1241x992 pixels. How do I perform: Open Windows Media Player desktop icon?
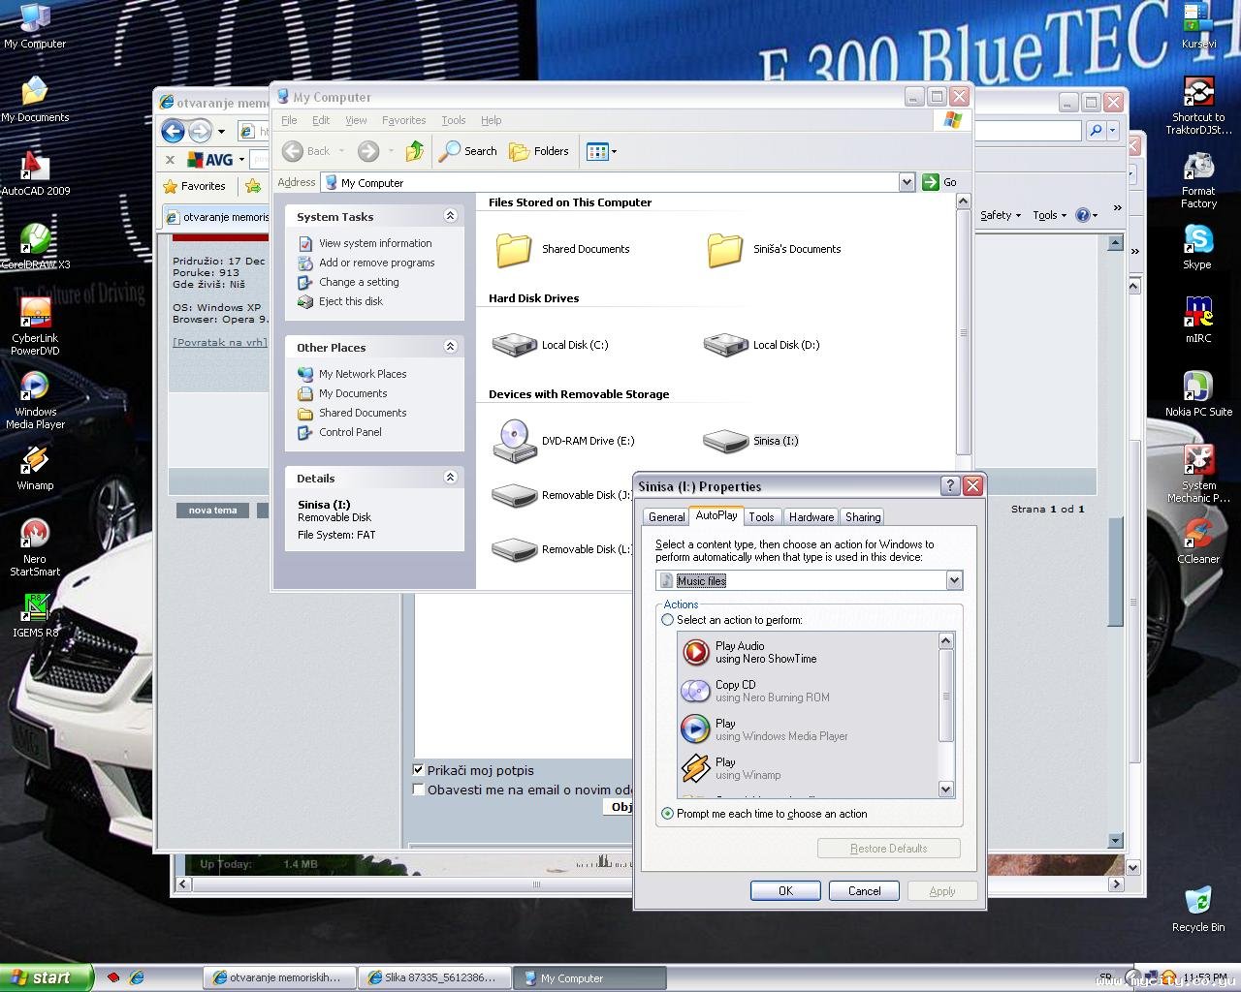point(35,400)
